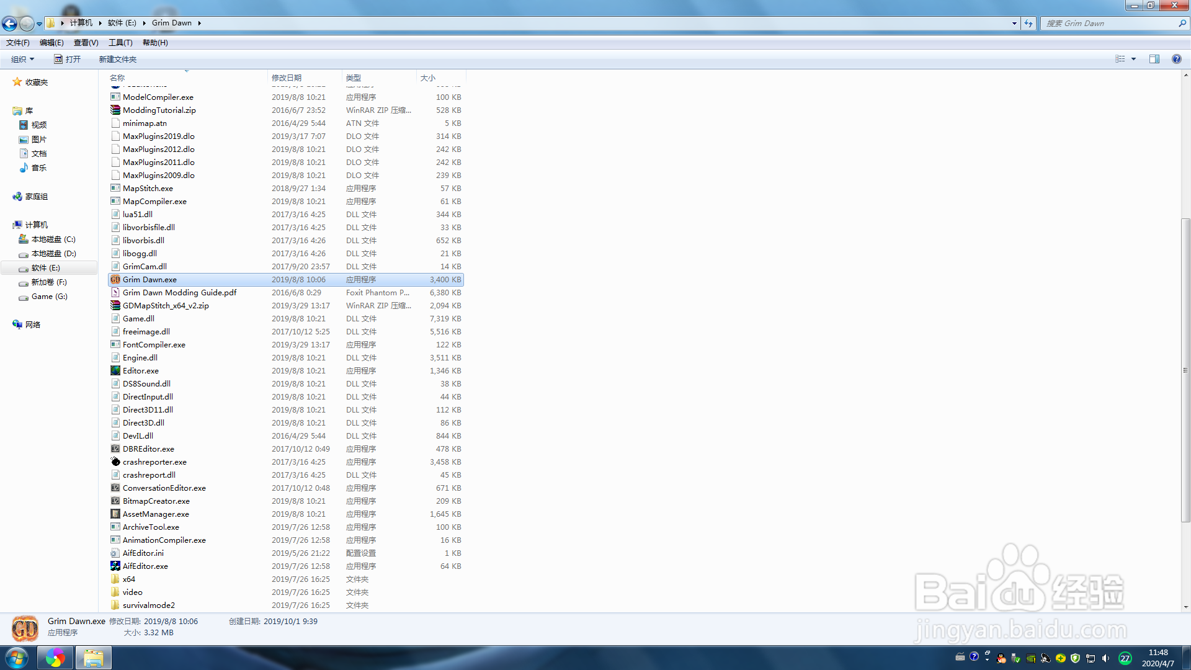Click the taskbar clock 11:48
The image size is (1191, 670).
coord(1158,653)
